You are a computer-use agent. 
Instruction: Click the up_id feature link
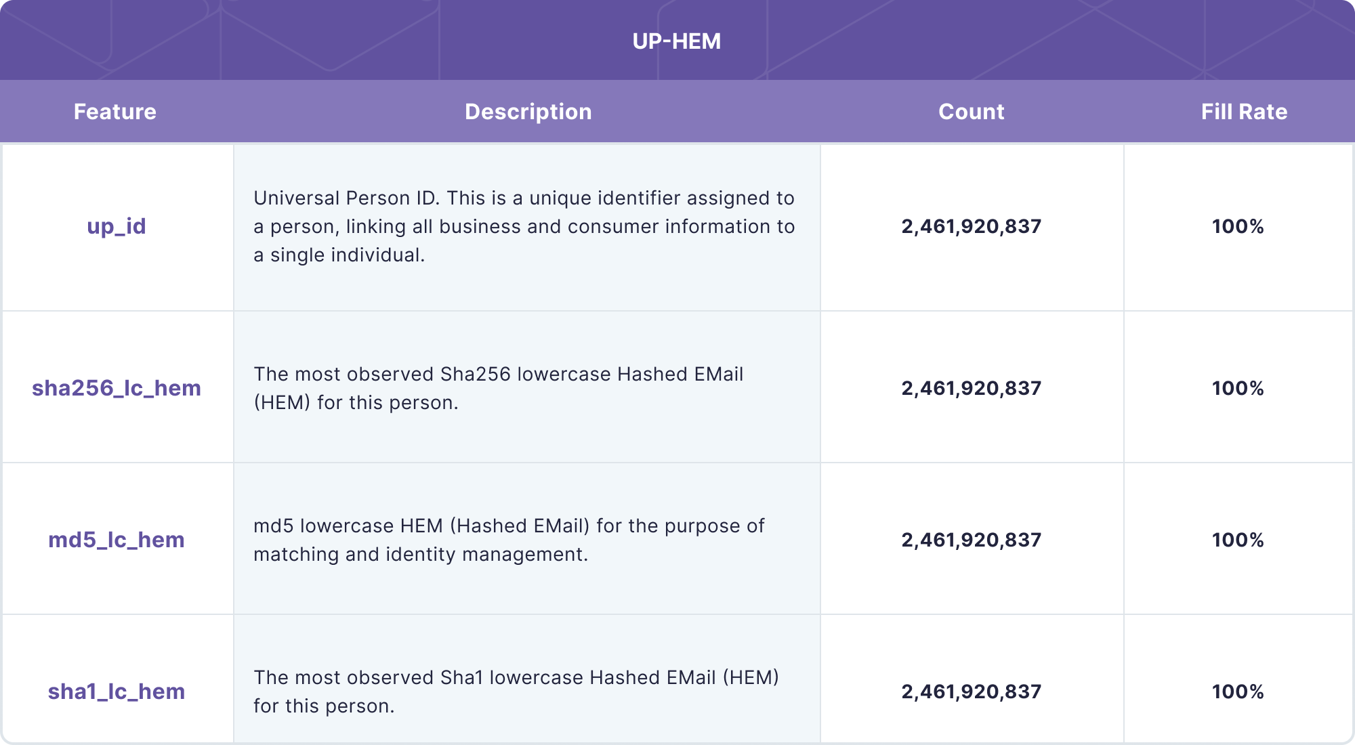pos(115,227)
